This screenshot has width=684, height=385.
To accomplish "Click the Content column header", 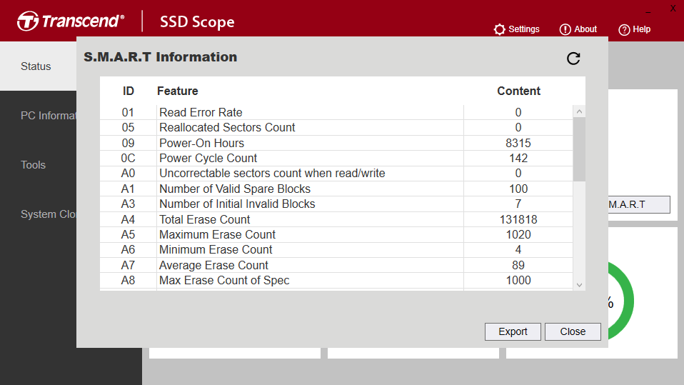I will [518, 91].
